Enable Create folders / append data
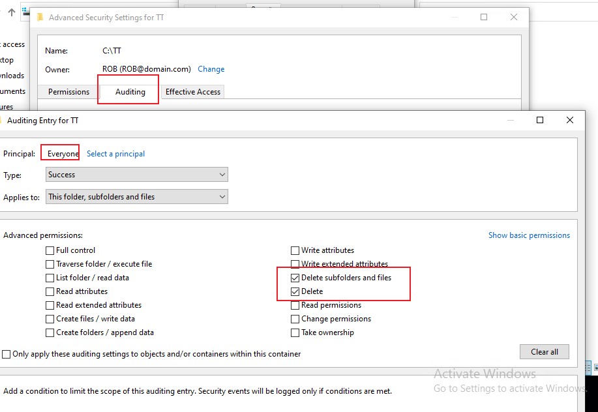Image resolution: width=598 pixels, height=412 pixels. click(50, 332)
